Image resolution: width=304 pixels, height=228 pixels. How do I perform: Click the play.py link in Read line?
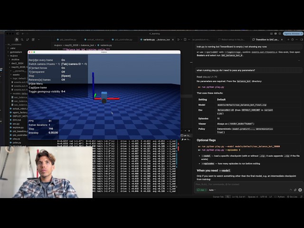pos(206,77)
